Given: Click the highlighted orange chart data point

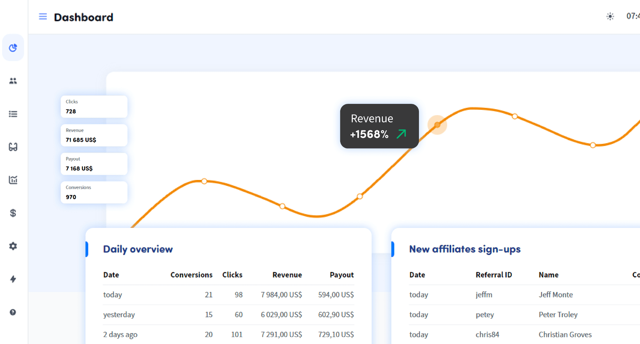Looking at the screenshot, I should pyautogui.click(x=437, y=125).
